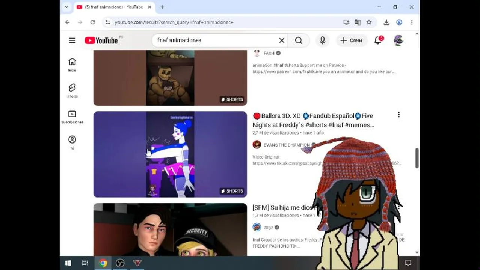Open Chrome from the taskbar
This screenshot has height=270, width=480.
pos(103,263)
